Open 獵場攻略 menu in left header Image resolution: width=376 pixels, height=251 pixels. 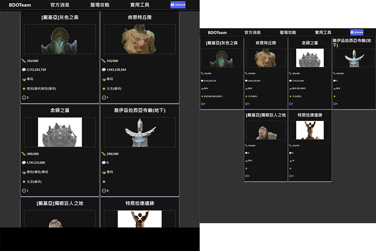pos(100,5)
